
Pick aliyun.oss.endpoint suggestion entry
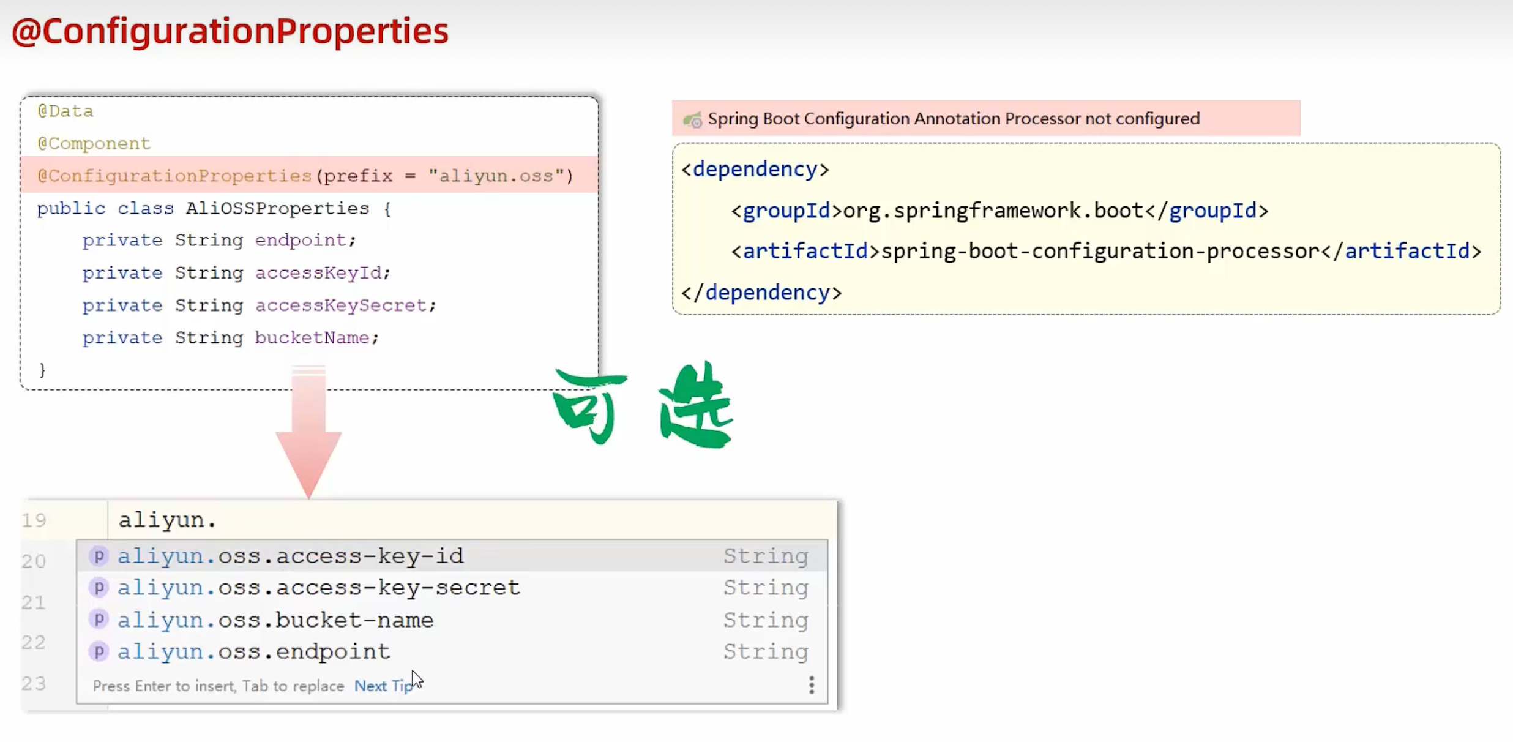click(x=253, y=652)
